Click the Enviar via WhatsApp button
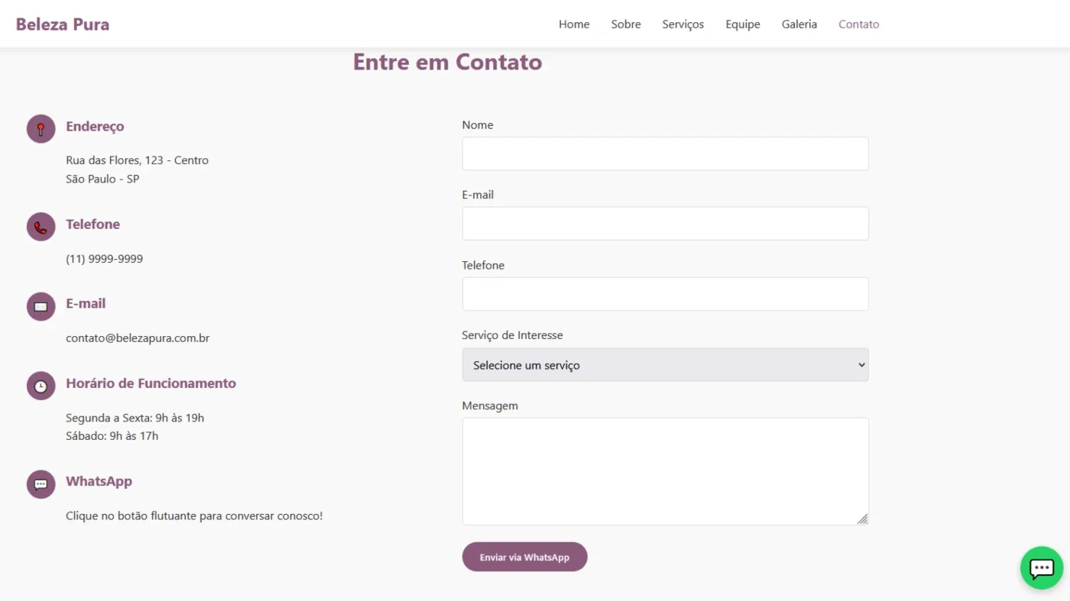 click(x=525, y=557)
